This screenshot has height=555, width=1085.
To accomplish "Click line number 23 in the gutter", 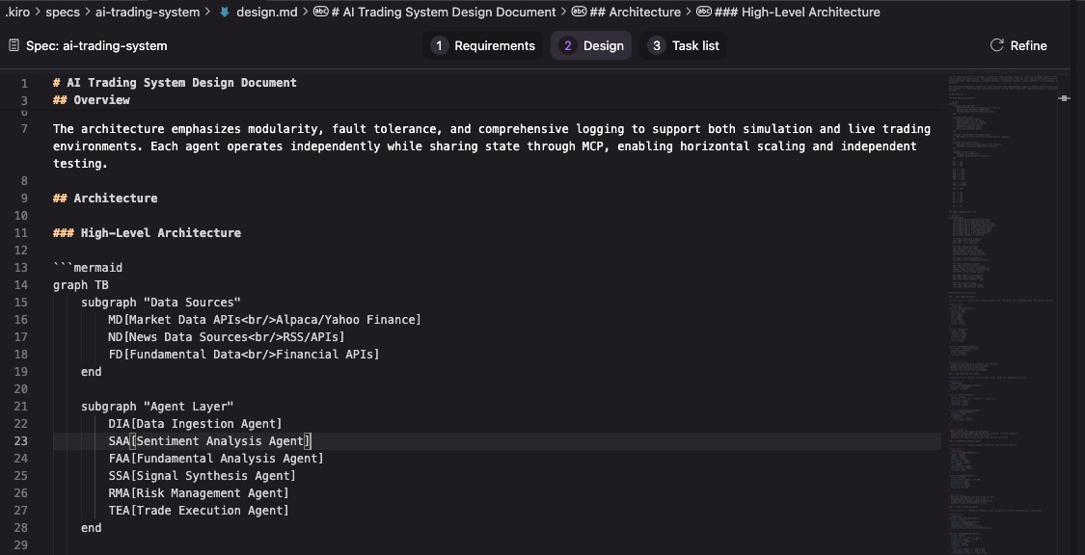I will click(20, 441).
